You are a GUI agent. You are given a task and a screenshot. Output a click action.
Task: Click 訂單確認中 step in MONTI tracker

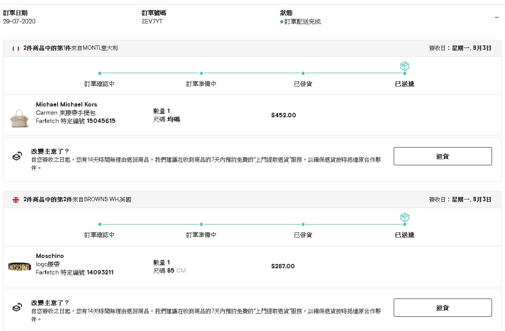[x=99, y=84]
